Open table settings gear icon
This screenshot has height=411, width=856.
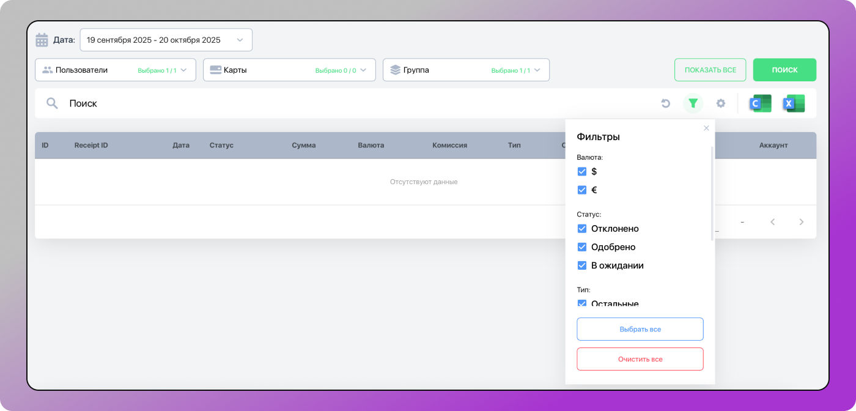click(721, 103)
